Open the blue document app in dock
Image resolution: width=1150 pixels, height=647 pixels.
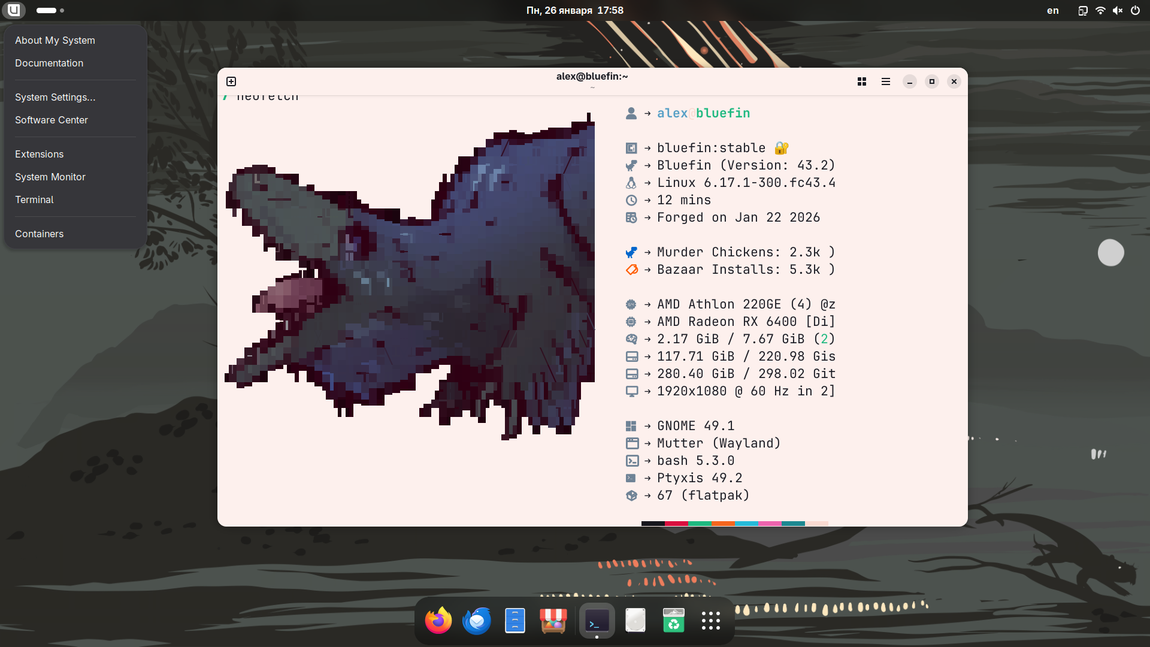tap(515, 621)
